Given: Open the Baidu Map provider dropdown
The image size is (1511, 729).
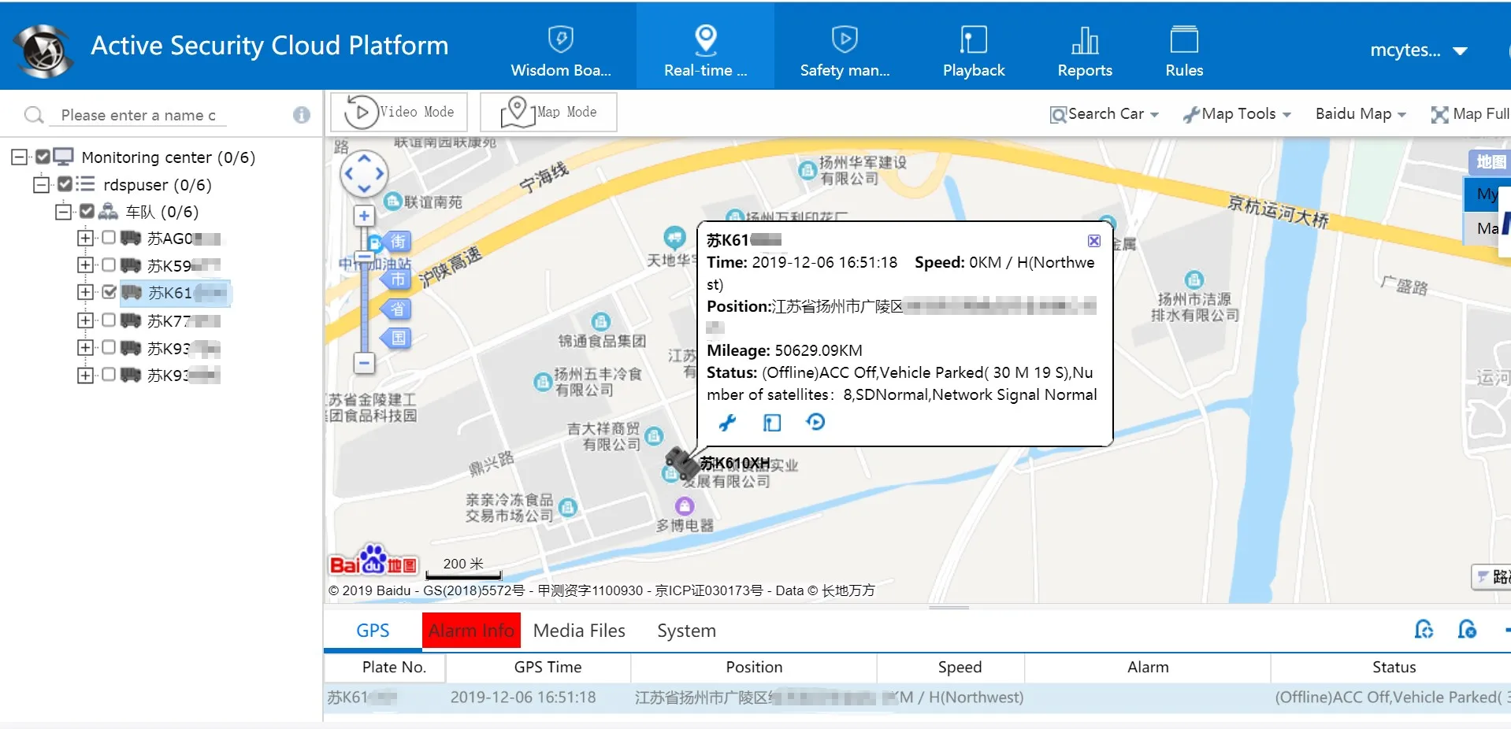Looking at the screenshot, I should [1361, 114].
